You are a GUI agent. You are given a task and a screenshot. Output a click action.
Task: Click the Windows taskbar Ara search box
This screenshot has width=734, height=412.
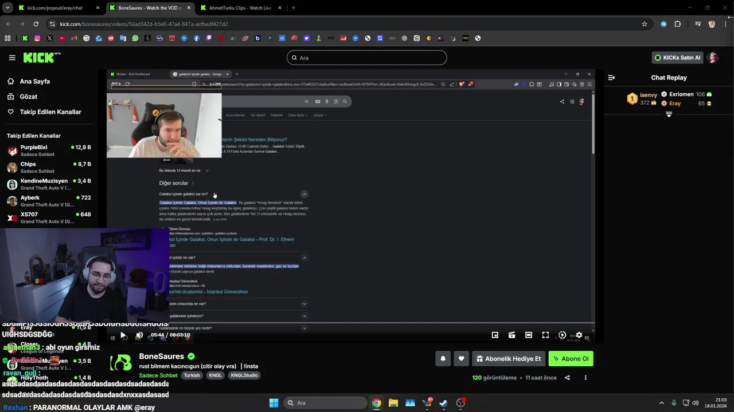coord(324,403)
